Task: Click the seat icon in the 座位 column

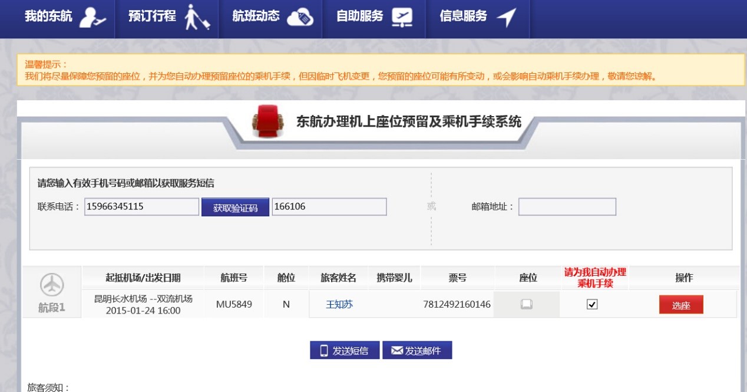Action: click(x=527, y=304)
